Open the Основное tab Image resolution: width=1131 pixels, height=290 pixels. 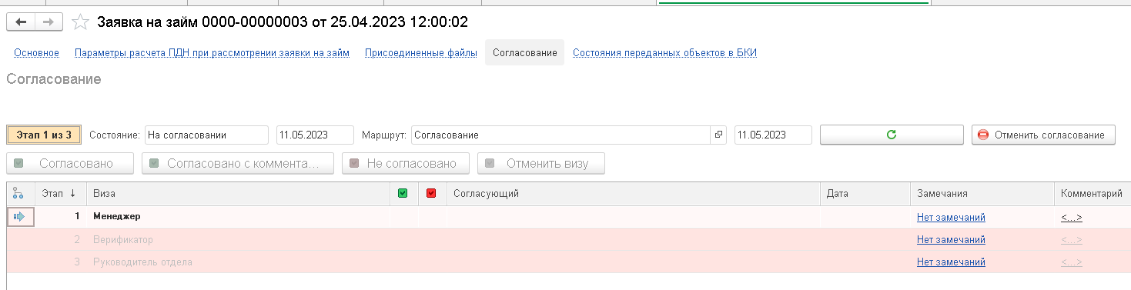coord(36,52)
